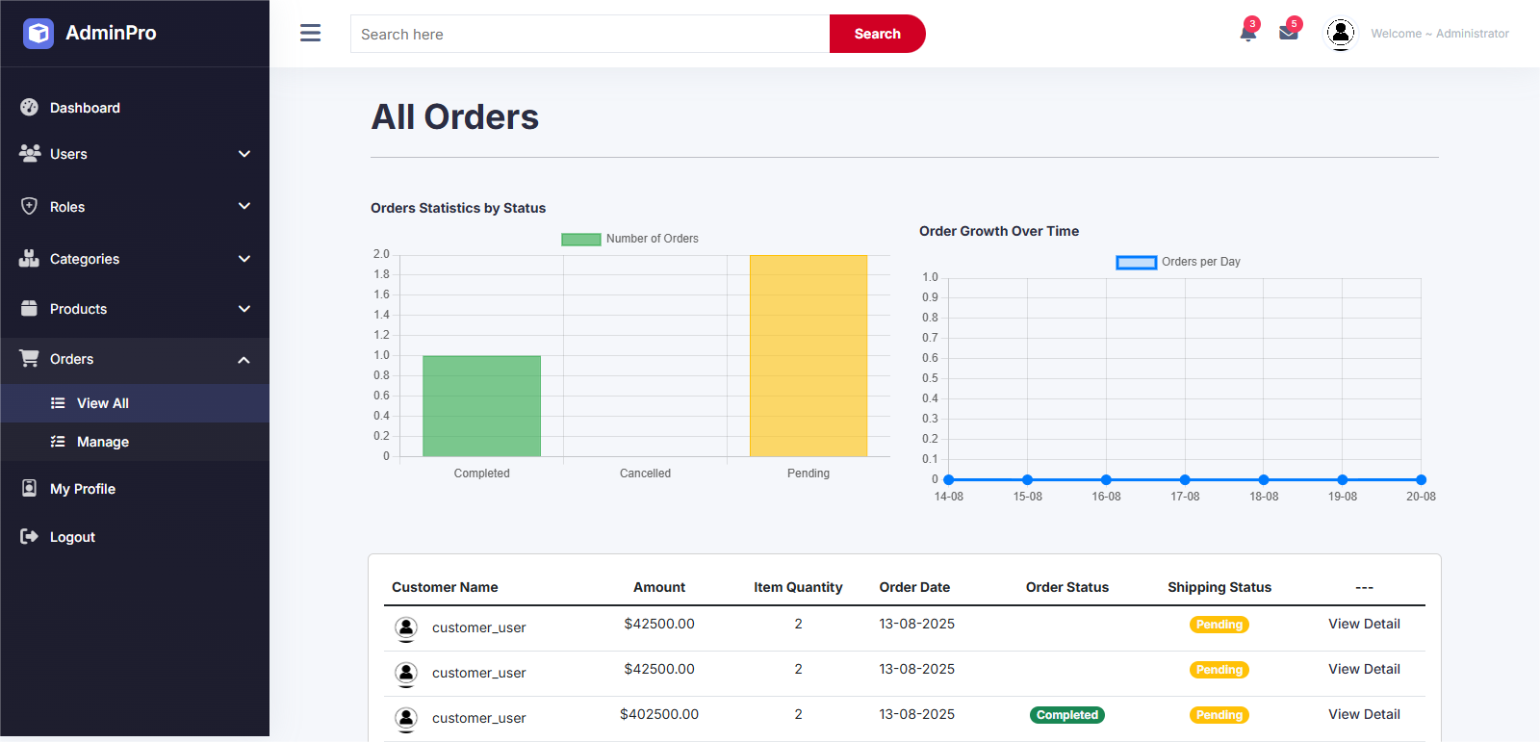Toggle the hamburger sidebar menu
1540x742 pixels.
(x=310, y=34)
